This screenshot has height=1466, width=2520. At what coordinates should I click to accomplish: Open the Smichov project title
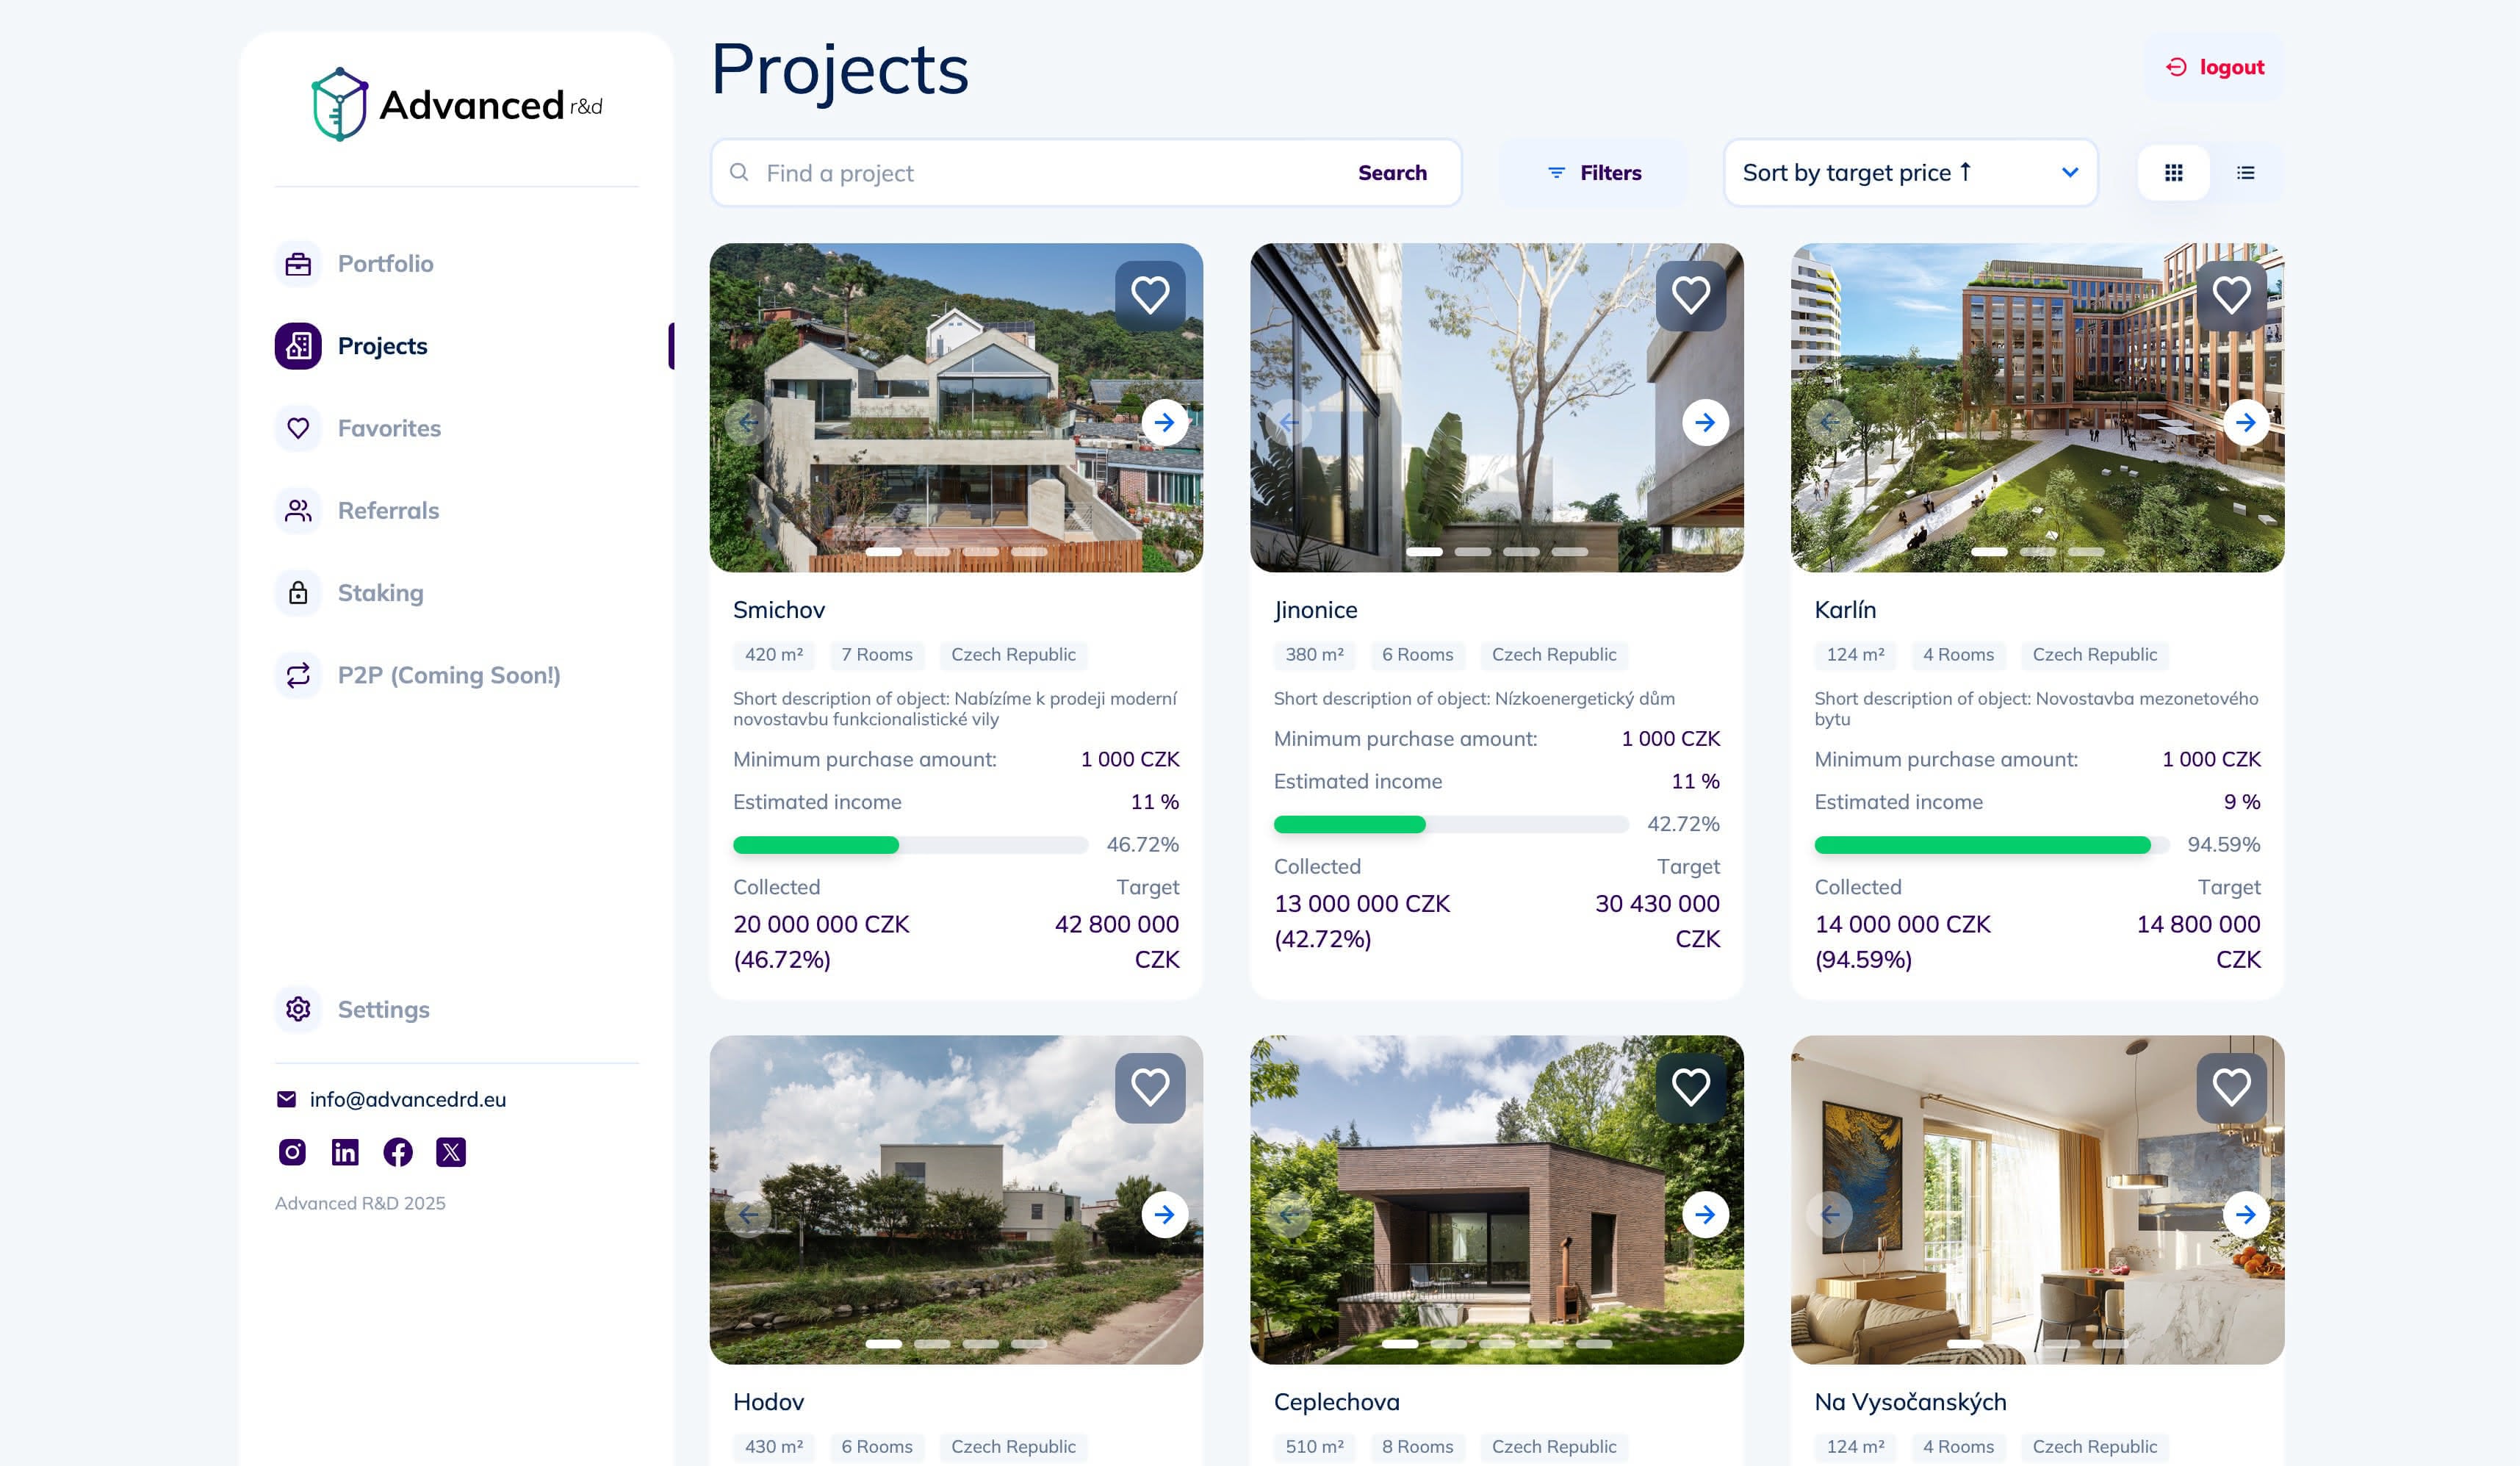(779, 610)
